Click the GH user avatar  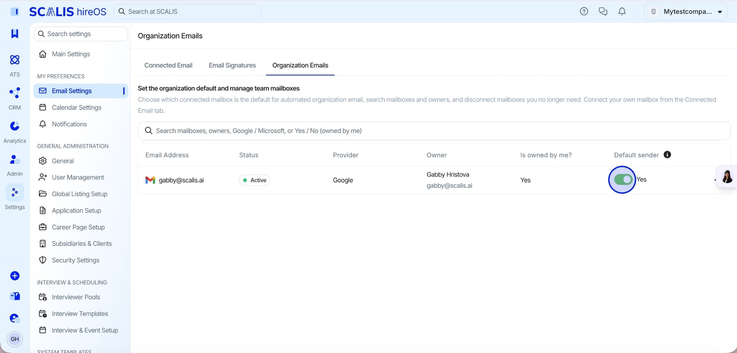point(15,339)
